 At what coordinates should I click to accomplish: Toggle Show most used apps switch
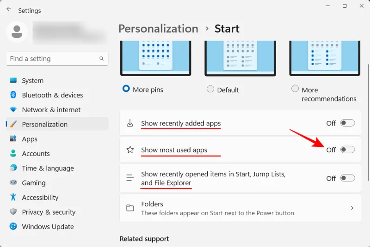pyautogui.click(x=347, y=150)
